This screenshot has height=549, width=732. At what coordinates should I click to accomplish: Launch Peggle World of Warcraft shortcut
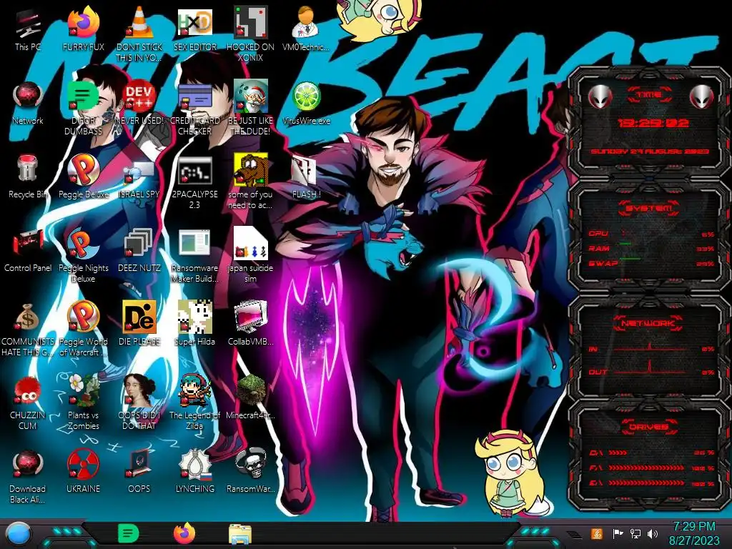tap(83, 329)
